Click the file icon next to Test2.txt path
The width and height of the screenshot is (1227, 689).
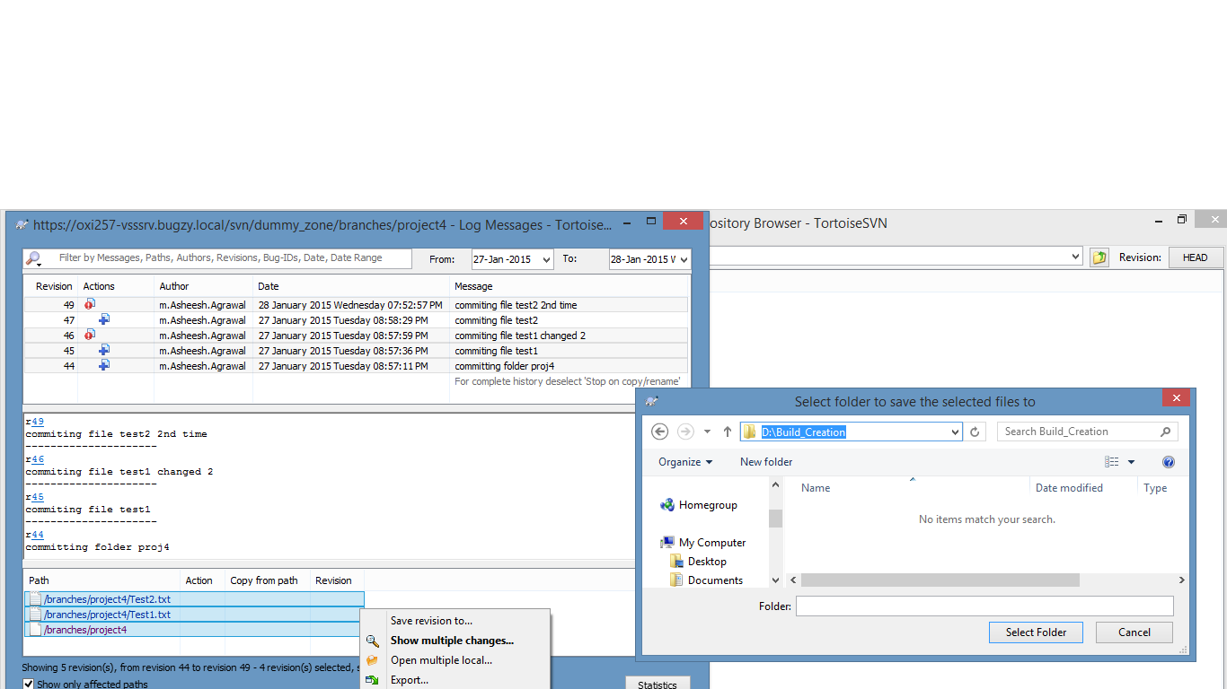36,599
